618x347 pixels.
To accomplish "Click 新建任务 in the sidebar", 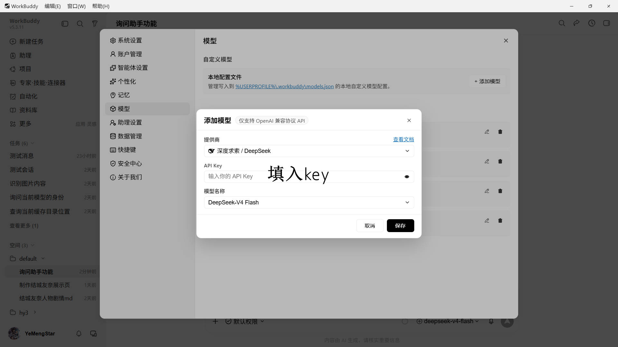I will point(27,42).
